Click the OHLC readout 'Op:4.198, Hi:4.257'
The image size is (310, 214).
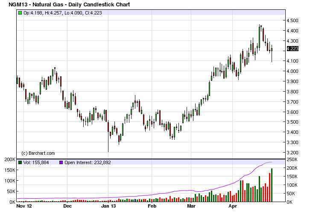(43, 13)
